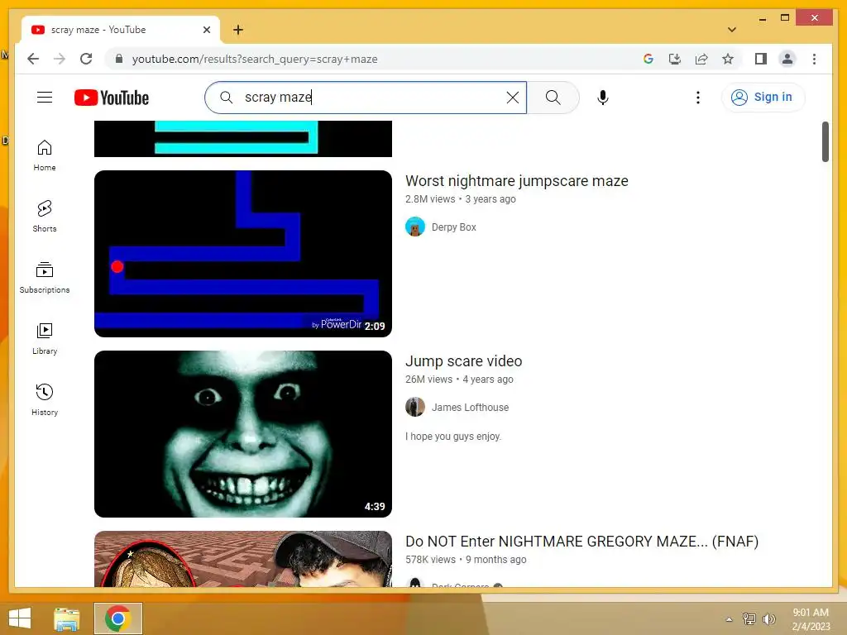Click the install app icon in address bar
Viewport: 847px width, 635px height.
click(675, 59)
